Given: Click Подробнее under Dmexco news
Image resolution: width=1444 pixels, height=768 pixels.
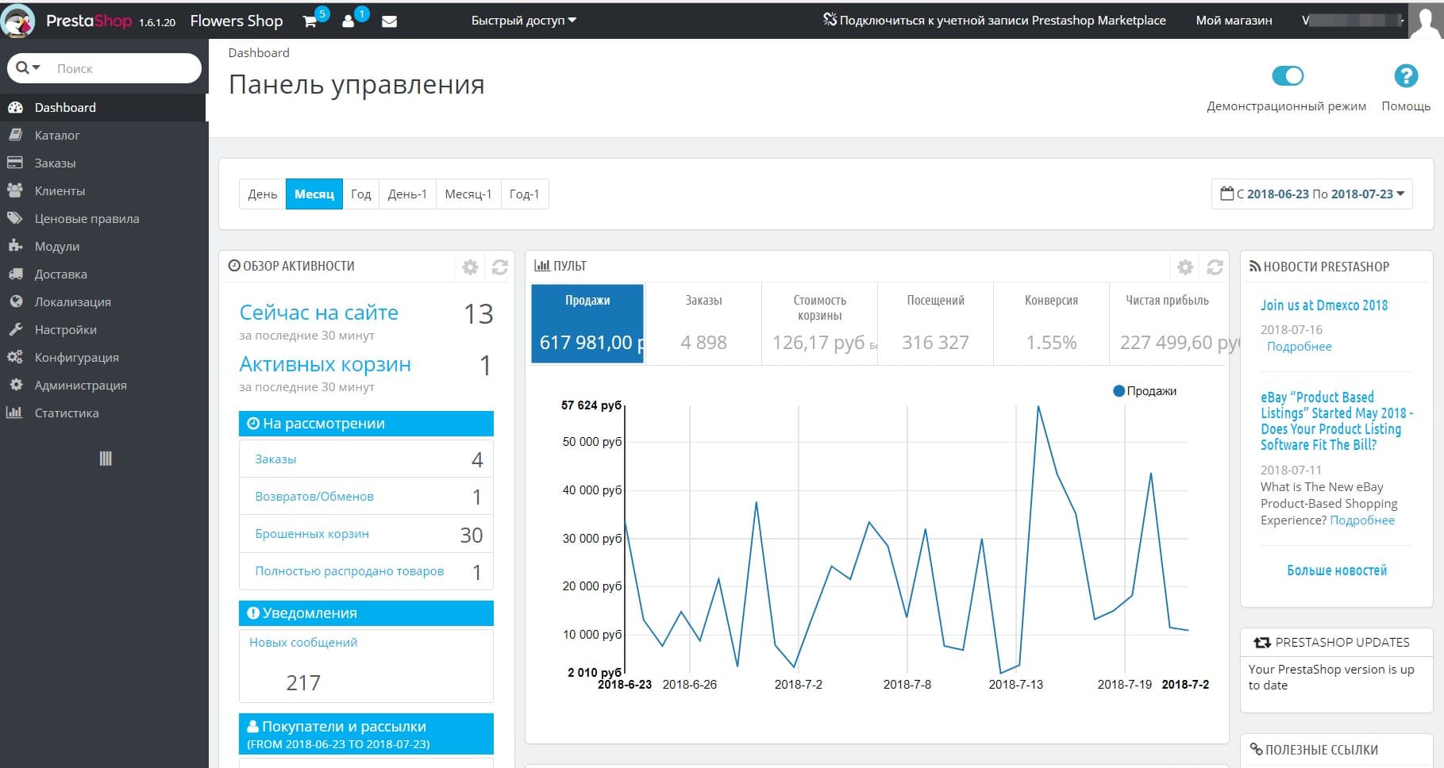Looking at the screenshot, I should tap(1300, 347).
